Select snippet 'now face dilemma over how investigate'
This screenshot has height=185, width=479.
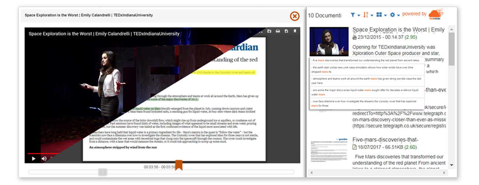coord(367,104)
